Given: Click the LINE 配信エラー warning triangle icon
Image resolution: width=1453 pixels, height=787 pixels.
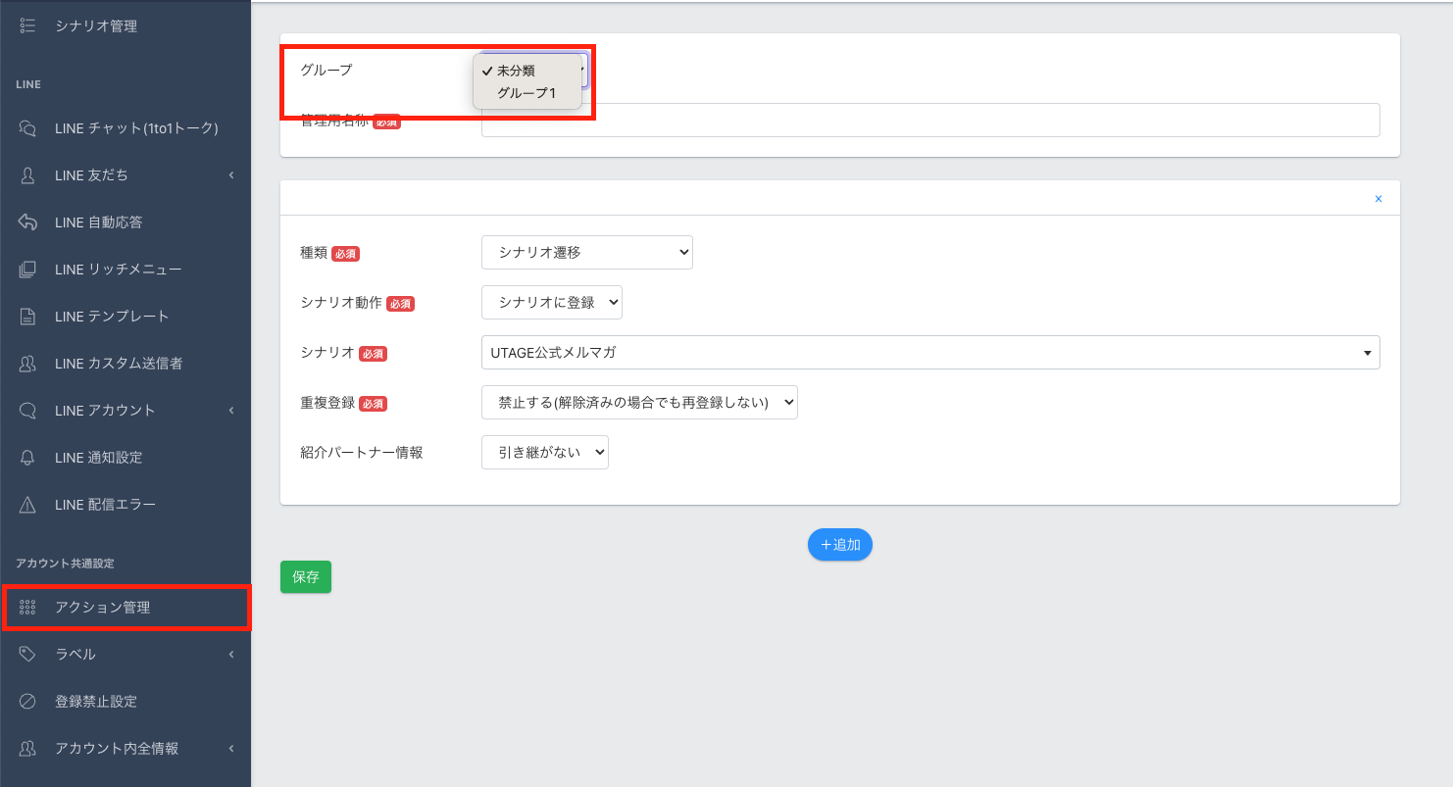Looking at the screenshot, I should tap(27, 505).
